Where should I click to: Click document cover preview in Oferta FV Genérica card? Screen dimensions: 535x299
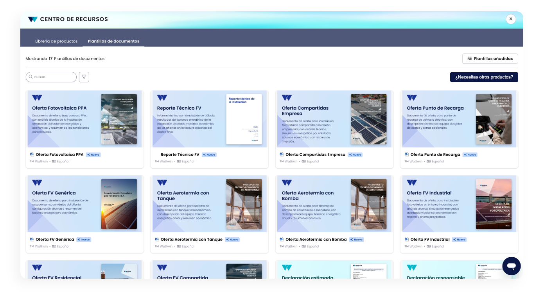[119, 204]
